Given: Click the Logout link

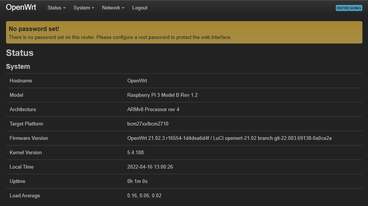Looking at the screenshot, I should click(140, 8).
